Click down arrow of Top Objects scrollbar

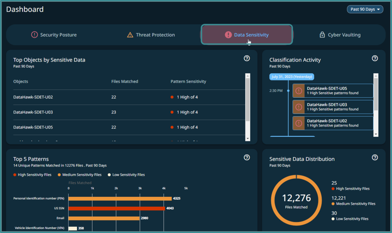tap(248, 138)
